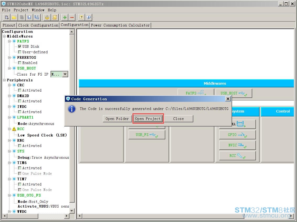
Task: Click the tree panel scroll-down arrow
Action: coord(72,211)
